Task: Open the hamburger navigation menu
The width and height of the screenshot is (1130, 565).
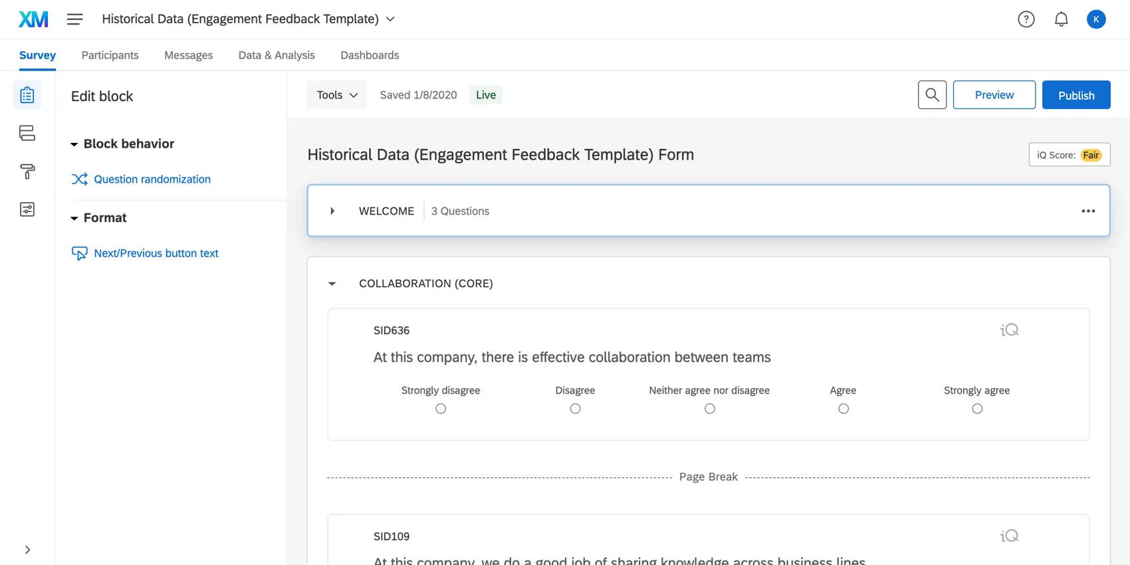Action: 75,19
